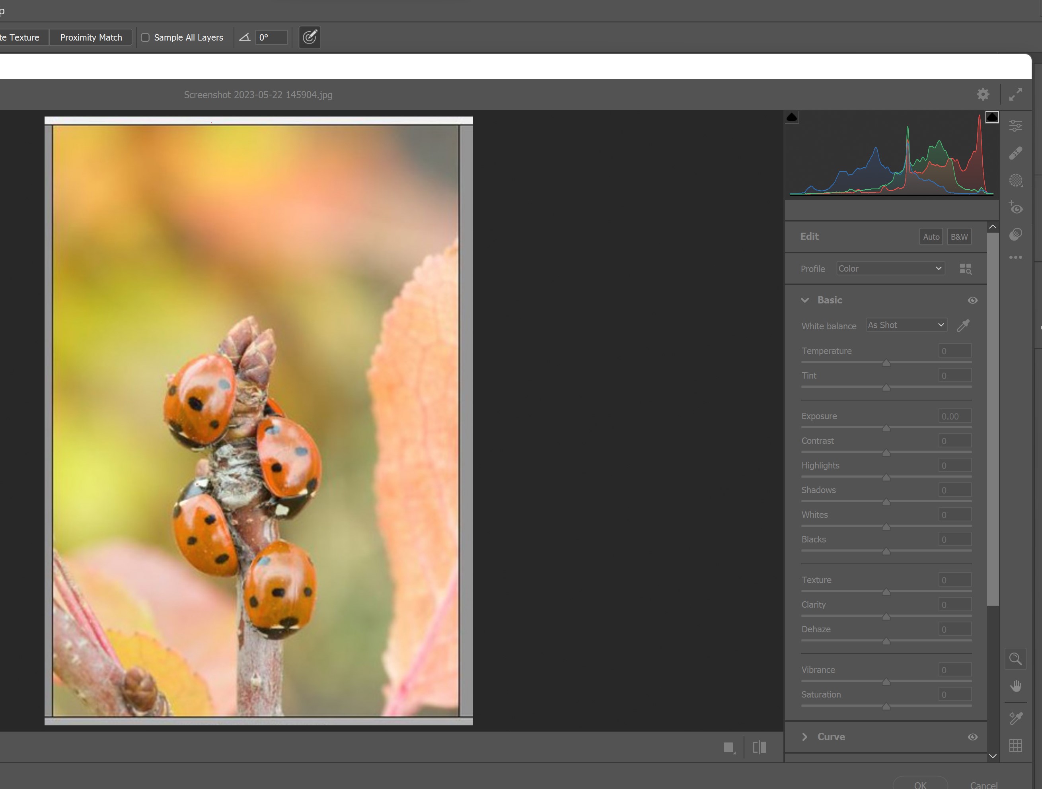Convert to black and white with B&W
1042x789 pixels.
click(958, 237)
